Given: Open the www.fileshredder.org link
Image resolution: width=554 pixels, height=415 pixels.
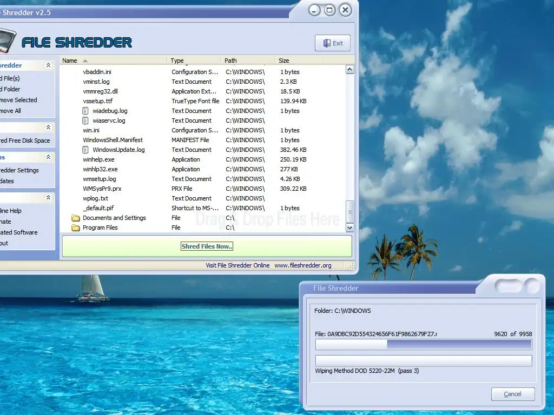Looking at the screenshot, I should click(x=303, y=265).
